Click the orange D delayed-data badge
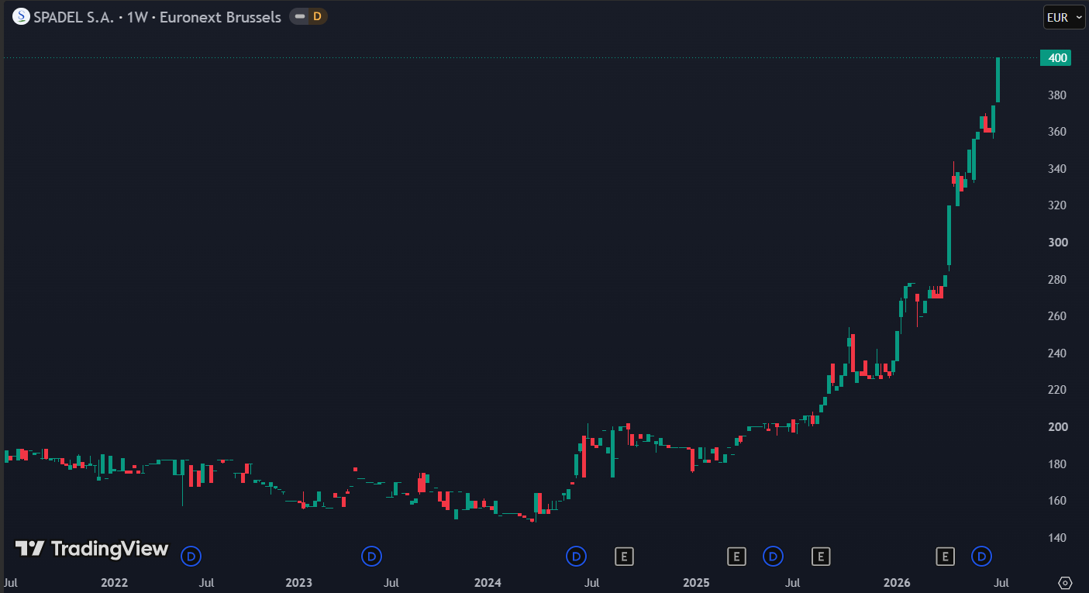 pyautogui.click(x=317, y=16)
